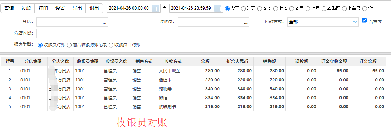Screen dimensions: 391x132
Task: Sort by the 折合人民币 column header
Action: [x=238, y=61]
